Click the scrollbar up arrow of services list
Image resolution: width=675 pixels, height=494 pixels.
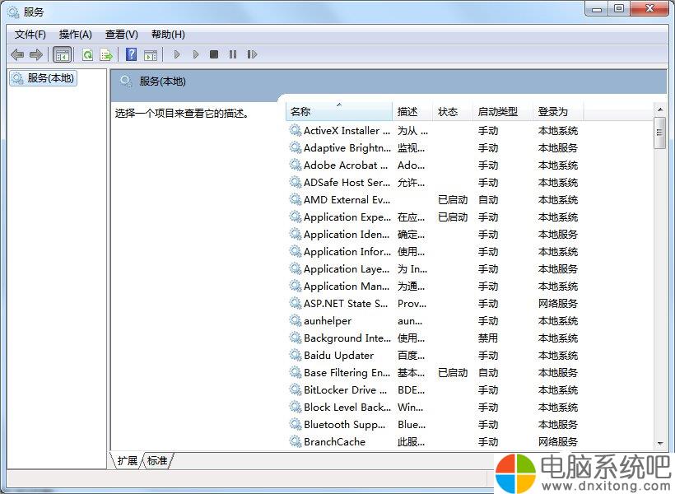pyautogui.click(x=660, y=110)
